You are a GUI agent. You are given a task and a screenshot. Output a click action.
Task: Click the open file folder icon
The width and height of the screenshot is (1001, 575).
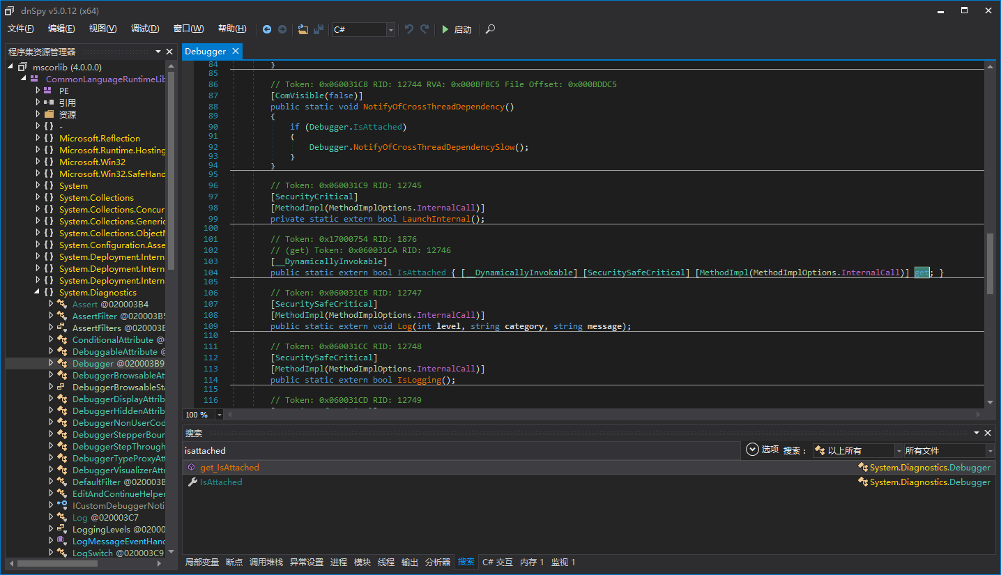click(303, 29)
